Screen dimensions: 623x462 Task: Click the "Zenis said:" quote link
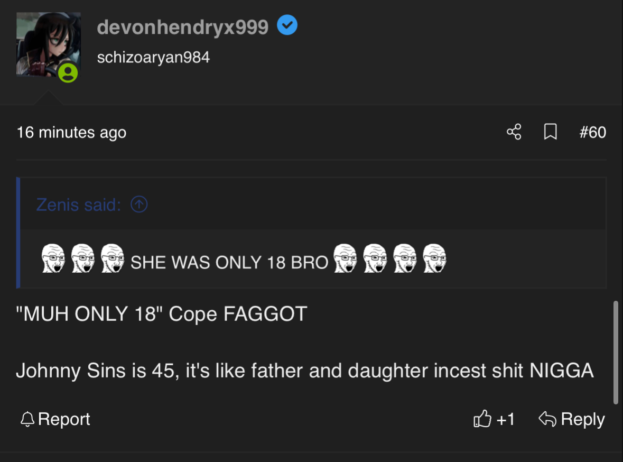click(x=78, y=205)
